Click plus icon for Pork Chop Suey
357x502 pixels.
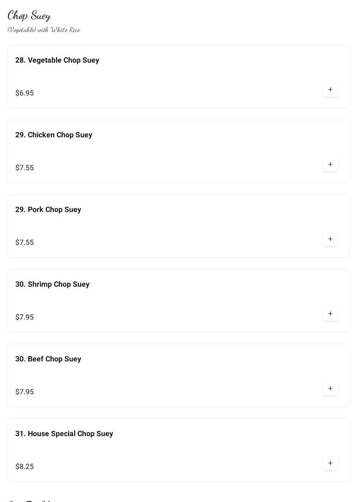[x=330, y=239]
